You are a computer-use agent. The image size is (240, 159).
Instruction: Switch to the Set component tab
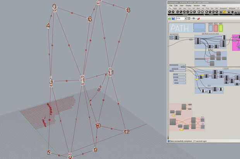coord(180,8)
